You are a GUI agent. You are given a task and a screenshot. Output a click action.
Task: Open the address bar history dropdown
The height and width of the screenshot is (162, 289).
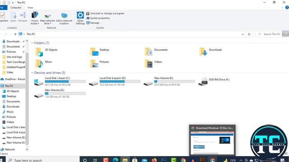[242, 34]
